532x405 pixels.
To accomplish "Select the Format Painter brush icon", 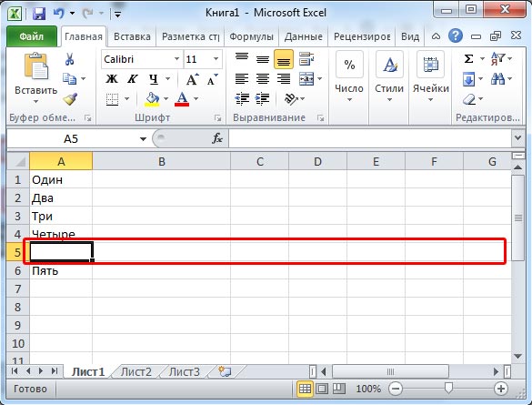I will coord(70,99).
